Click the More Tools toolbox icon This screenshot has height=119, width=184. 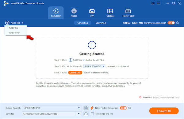pos(128,11)
